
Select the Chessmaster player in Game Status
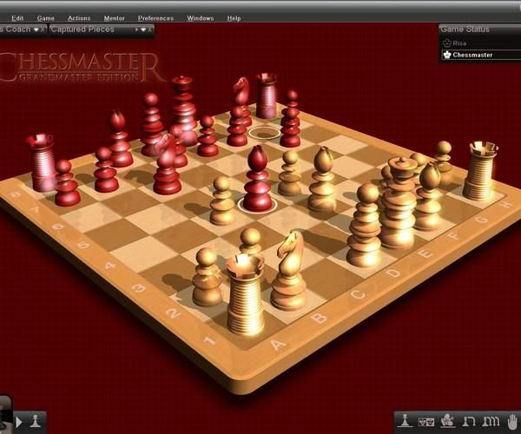pyautogui.click(x=478, y=55)
